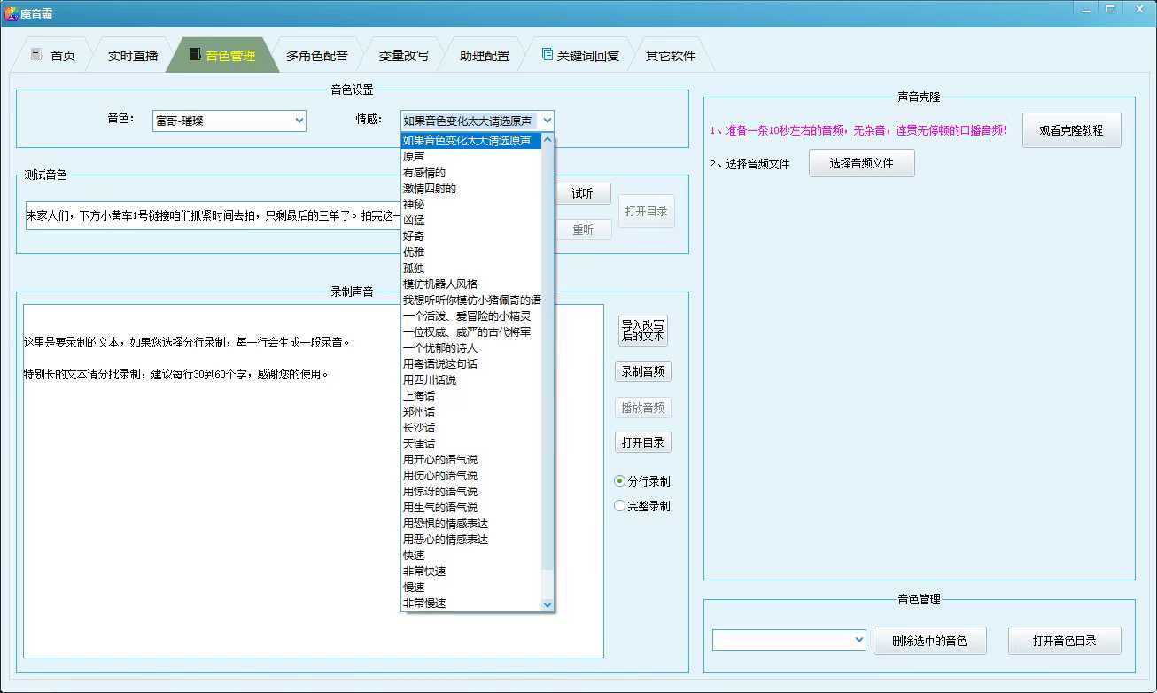Pick 模仿机器人风格 option
The image size is (1157, 693).
click(x=471, y=284)
